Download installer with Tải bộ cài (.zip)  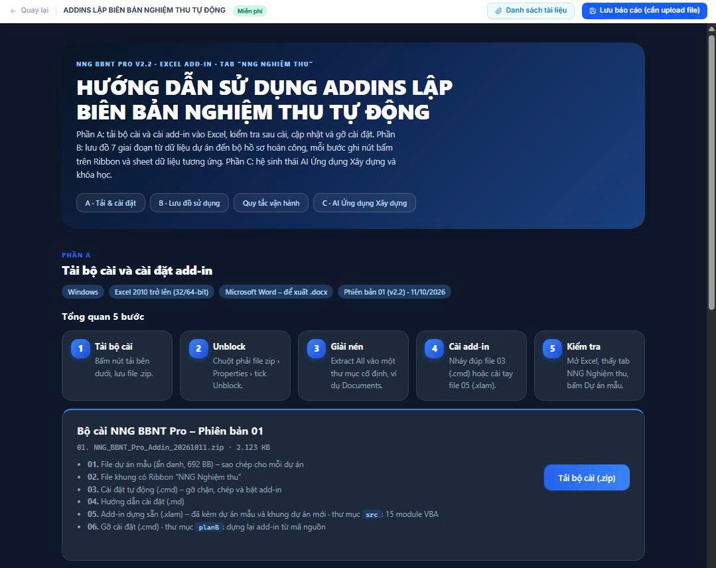click(x=587, y=478)
